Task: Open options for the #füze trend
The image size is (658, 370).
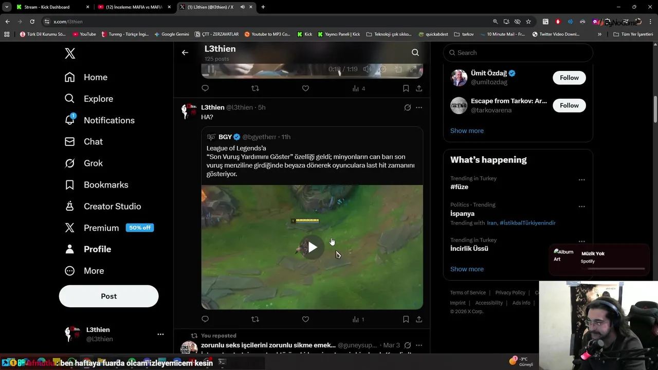Action: point(581,180)
